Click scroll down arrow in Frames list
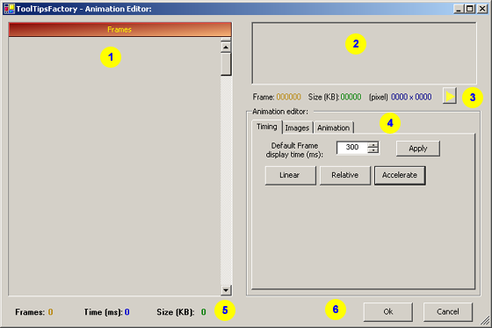Screen dimensions: 492x328 (x=226, y=290)
